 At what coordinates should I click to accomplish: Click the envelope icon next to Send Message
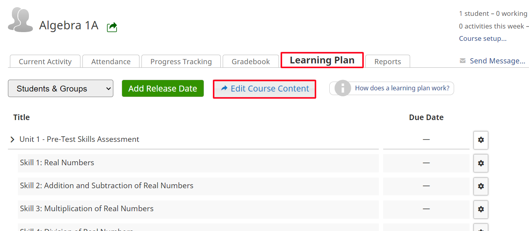pyautogui.click(x=462, y=61)
